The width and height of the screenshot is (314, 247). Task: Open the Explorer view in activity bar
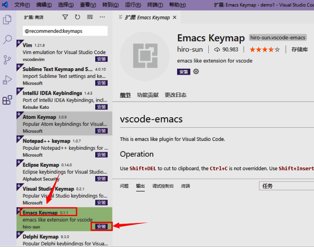tap(7, 20)
